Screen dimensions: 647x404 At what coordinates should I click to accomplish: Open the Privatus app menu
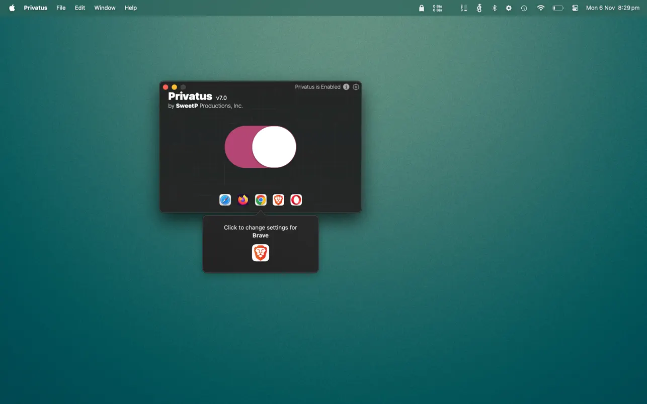tap(36, 8)
